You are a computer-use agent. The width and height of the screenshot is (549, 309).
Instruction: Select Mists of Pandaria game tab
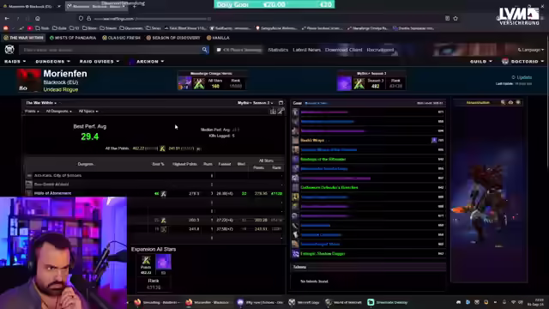pos(73,38)
